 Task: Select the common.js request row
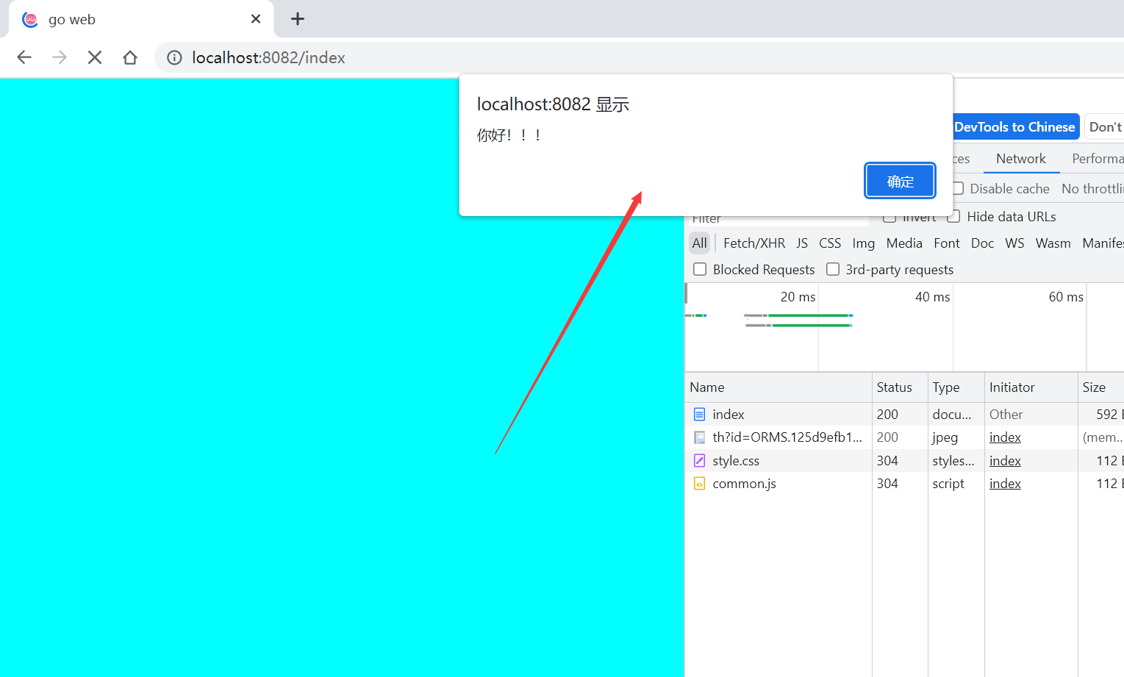tap(905, 484)
